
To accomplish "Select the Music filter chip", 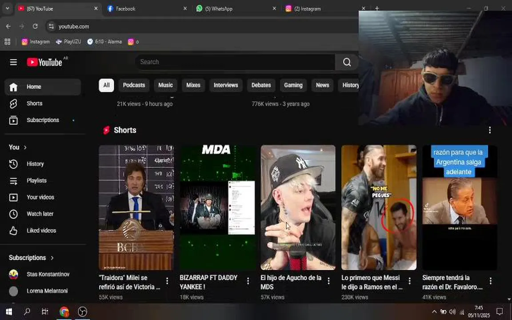I will [165, 85].
